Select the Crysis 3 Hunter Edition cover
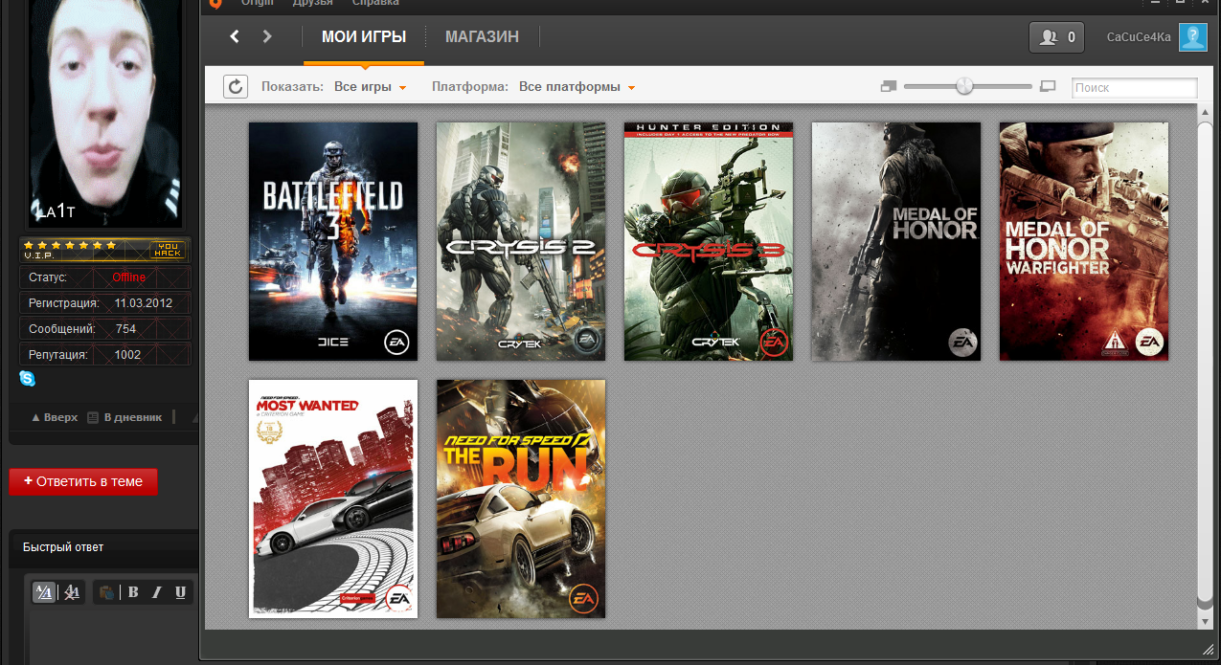Image resolution: width=1221 pixels, height=665 pixels. [x=709, y=241]
